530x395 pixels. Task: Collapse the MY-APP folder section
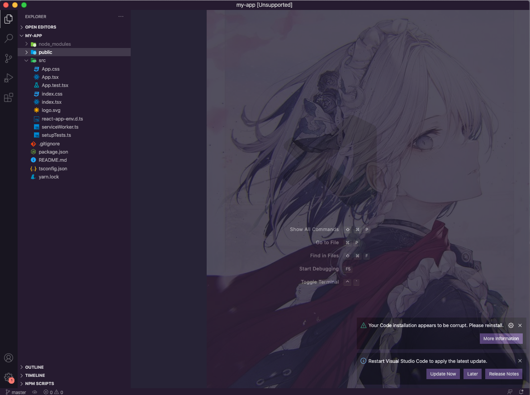tap(74, 35)
